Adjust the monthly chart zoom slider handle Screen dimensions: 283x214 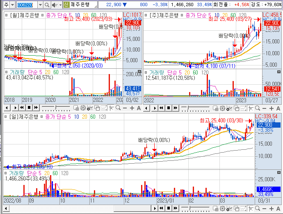tap(56, 108)
